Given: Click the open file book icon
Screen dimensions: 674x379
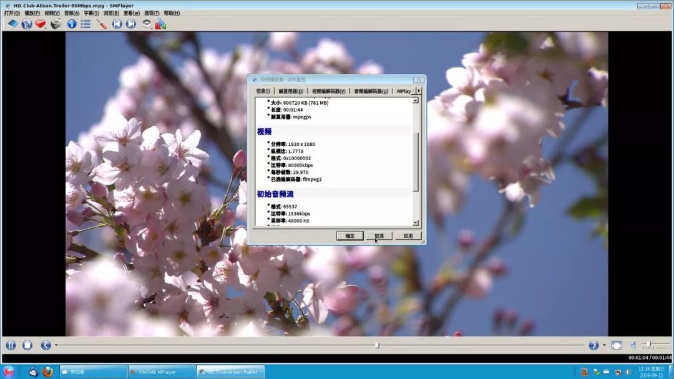Looking at the screenshot, I should 12,24.
